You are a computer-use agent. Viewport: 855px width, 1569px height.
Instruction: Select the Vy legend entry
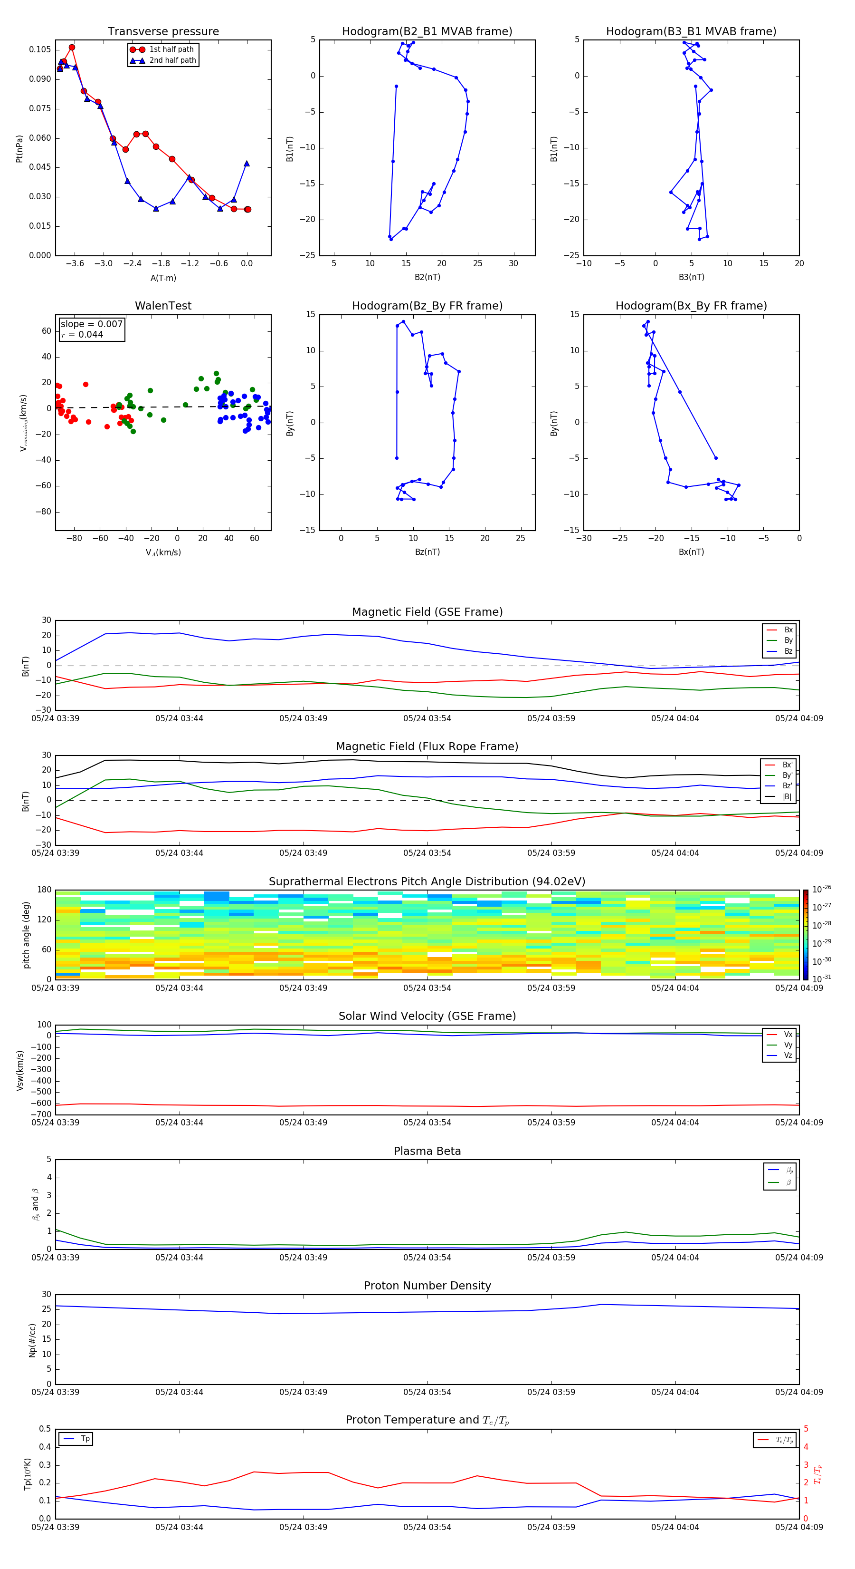(779, 1045)
